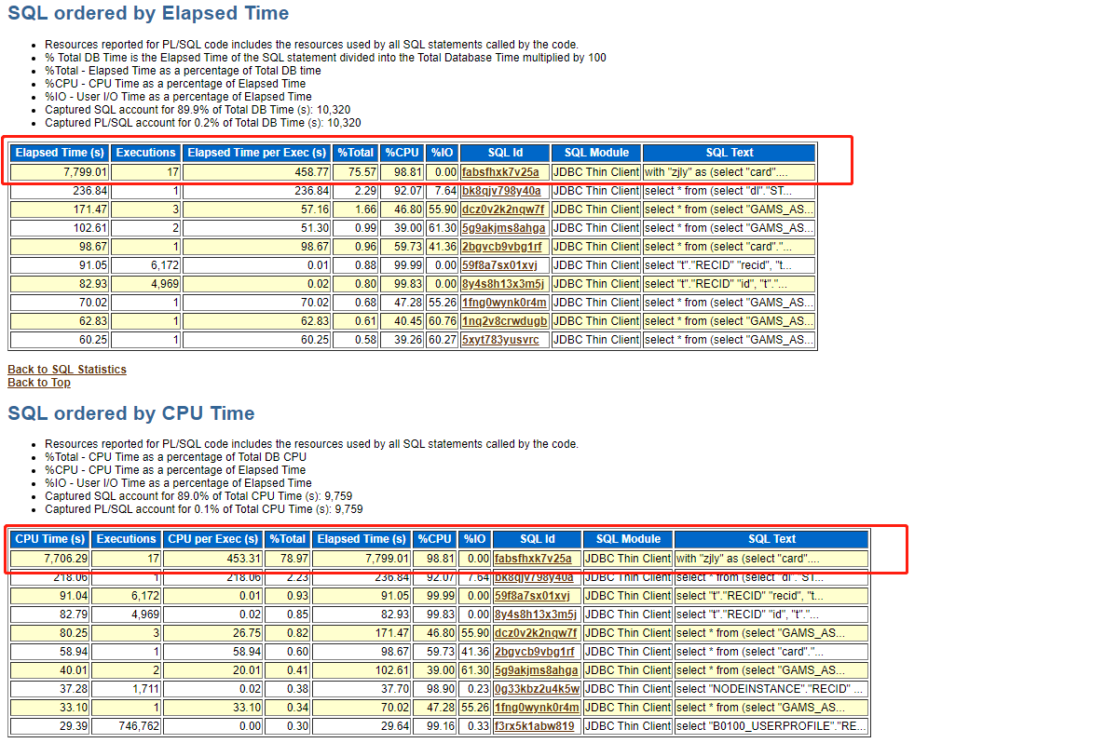
Task: Select the CPU per Exec (s) header cell
Action: point(212,539)
